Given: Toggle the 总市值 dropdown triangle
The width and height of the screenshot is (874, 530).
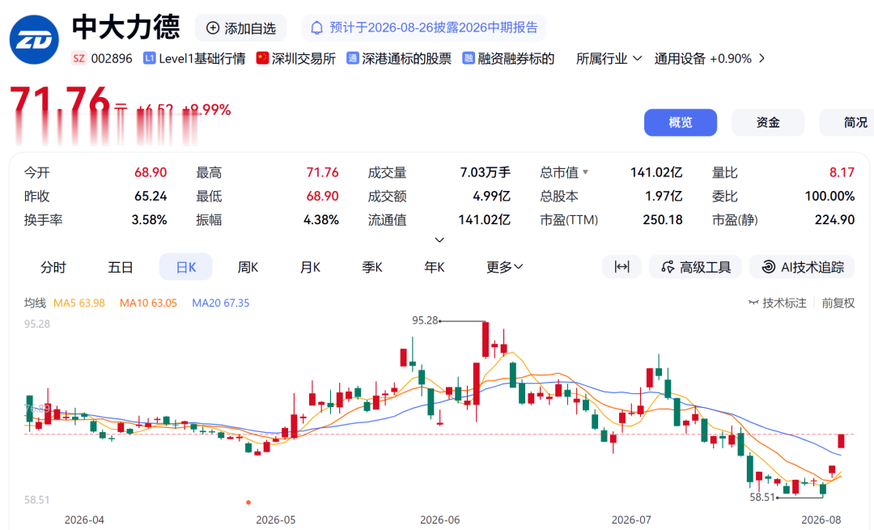Looking at the screenshot, I should tap(585, 173).
